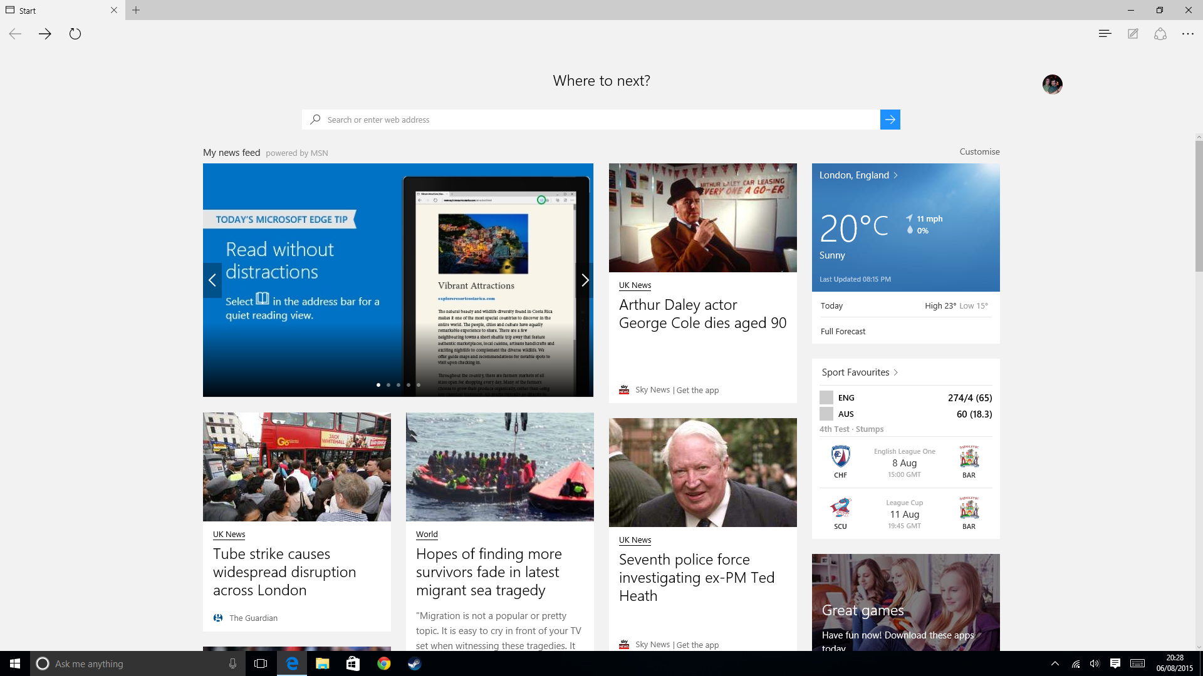Open the Full Forecast link

tap(843, 331)
